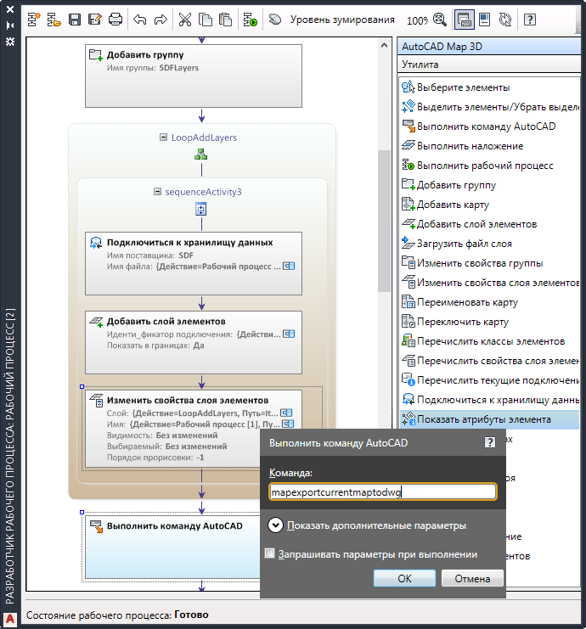Choose Переключить карту activity
Image resolution: width=586 pixels, height=629 pixels.
490,322
